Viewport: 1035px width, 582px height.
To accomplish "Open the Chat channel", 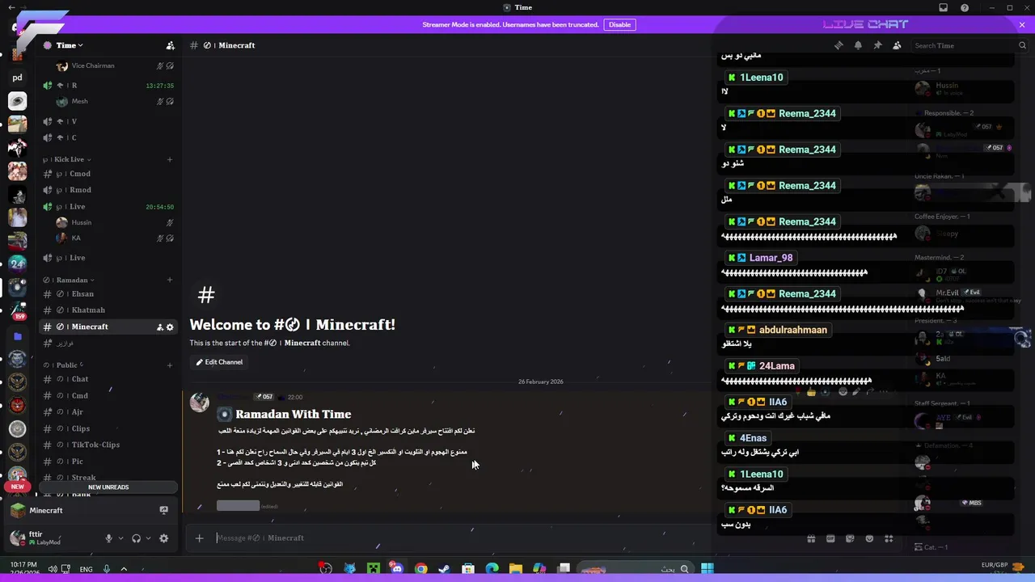I will point(109,379).
